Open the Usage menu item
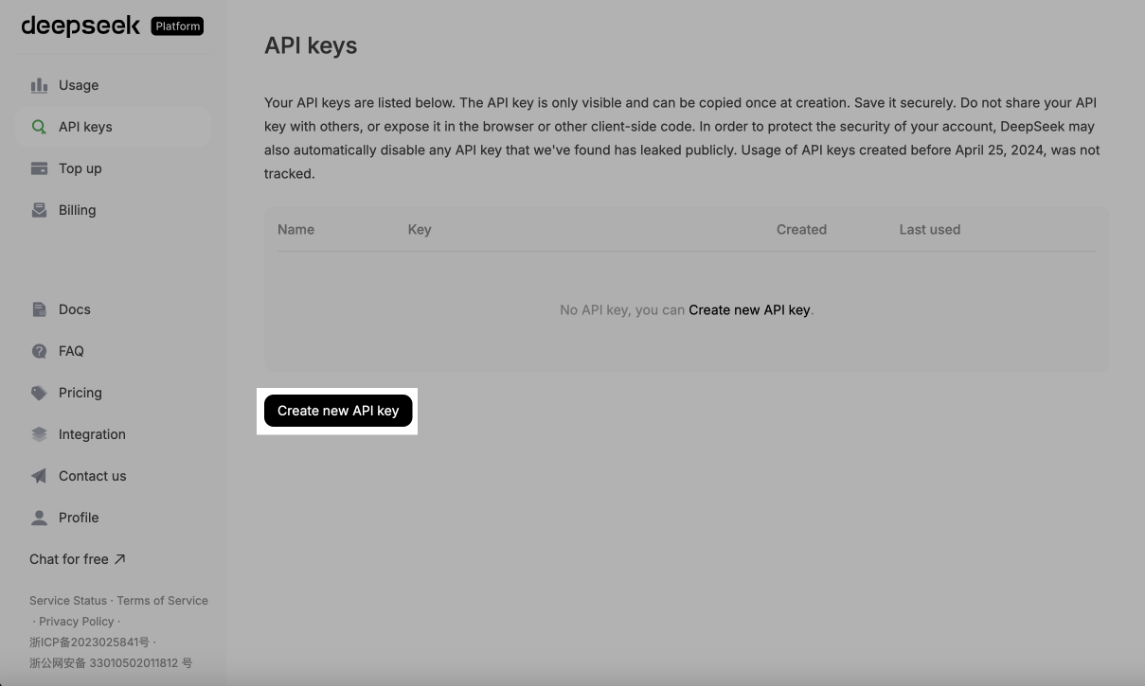This screenshot has width=1145, height=686. 79,85
